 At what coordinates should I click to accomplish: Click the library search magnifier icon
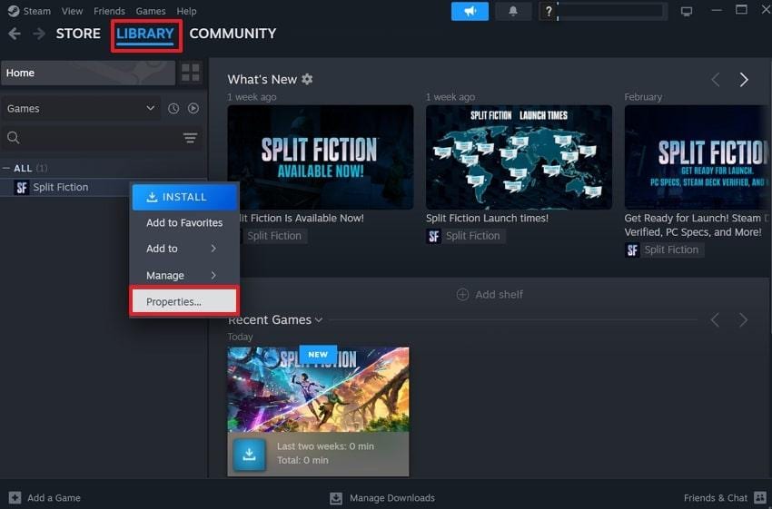click(14, 138)
